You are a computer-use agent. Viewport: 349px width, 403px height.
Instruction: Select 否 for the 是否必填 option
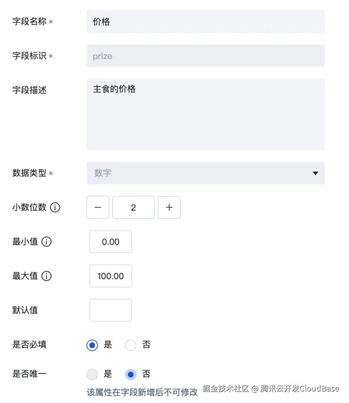(x=131, y=345)
